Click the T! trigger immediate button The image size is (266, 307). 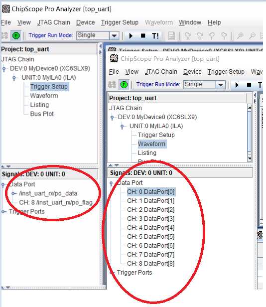[155, 36]
